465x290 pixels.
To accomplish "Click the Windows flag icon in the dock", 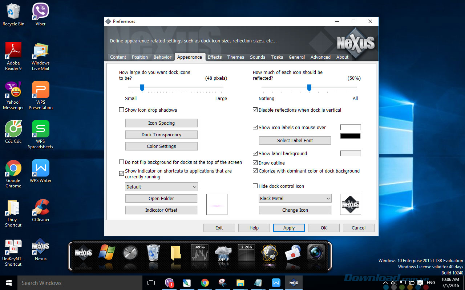I will (x=106, y=252).
